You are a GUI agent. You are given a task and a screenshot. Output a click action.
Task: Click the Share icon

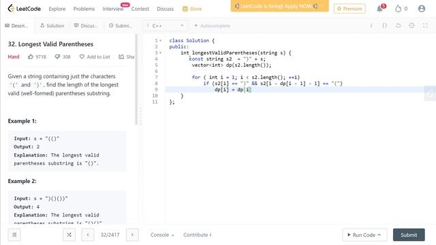pyautogui.click(x=121, y=56)
